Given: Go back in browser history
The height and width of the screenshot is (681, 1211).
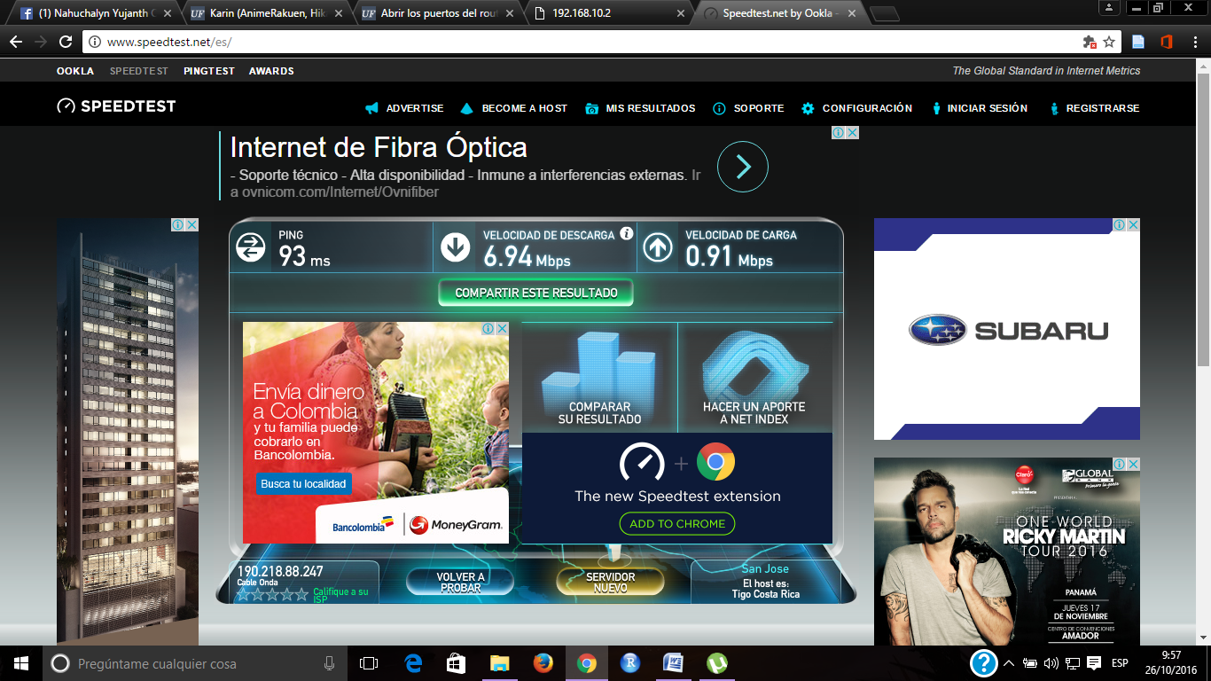Looking at the screenshot, I should click(x=16, y=42).
